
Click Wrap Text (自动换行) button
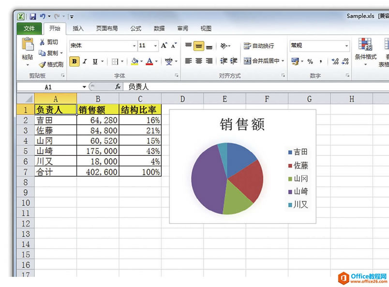[x=258, y=45]
